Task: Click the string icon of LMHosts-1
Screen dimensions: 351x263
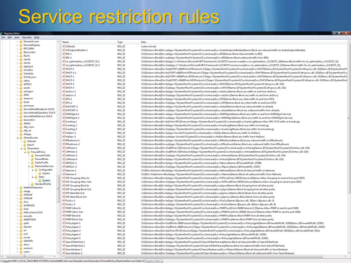Action: tap(64, 148)
